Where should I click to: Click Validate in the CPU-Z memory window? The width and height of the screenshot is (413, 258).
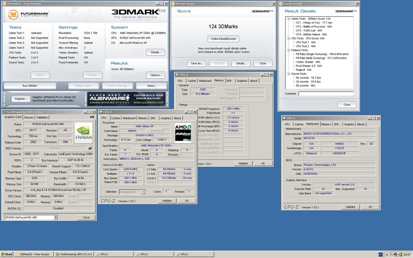pyautogui.click(x=243, y=163)
